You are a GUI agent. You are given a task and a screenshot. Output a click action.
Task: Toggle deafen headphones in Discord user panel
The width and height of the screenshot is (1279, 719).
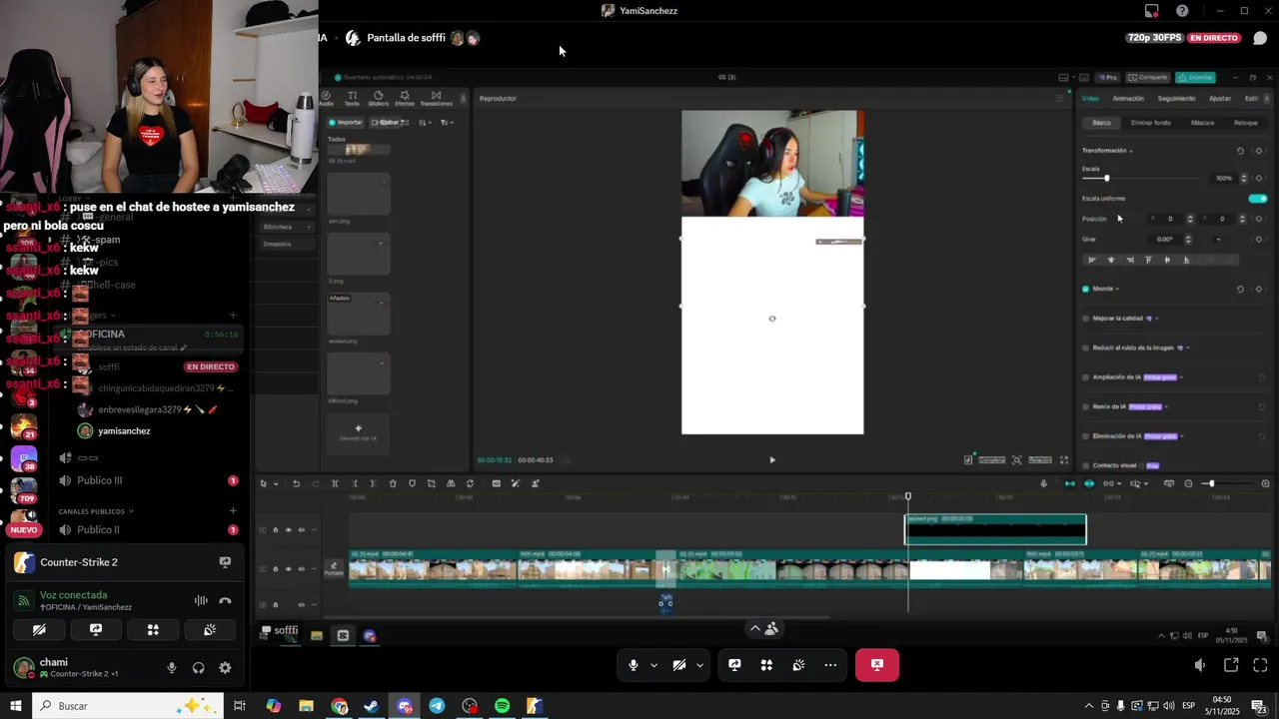[198, 668]
